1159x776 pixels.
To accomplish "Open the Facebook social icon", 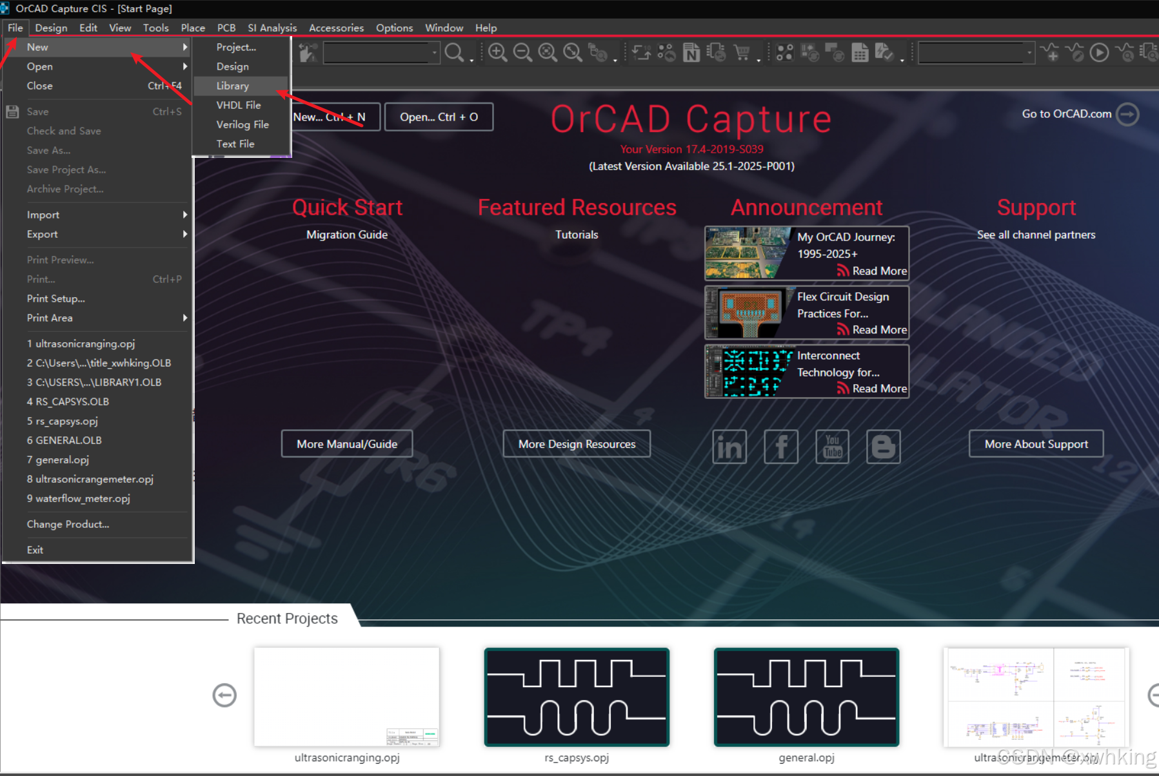I will (781, 447).
